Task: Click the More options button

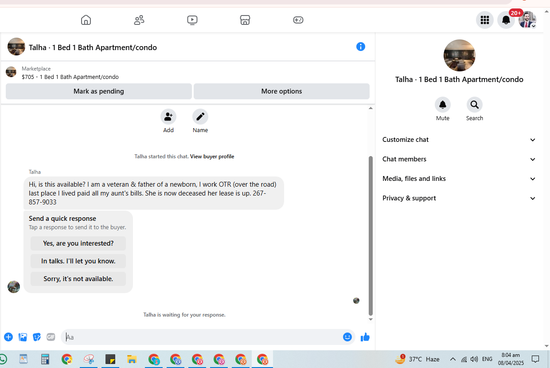Action: [x=281, y=91]
